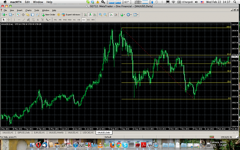Open the Charts menu
The width and height of the screenshot is (240, 150).
[x=28, y=10]
